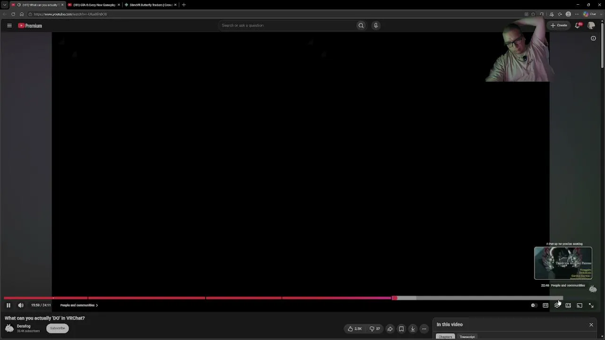
Task: Open browser Settings and more menu
Action: point(577,14)
